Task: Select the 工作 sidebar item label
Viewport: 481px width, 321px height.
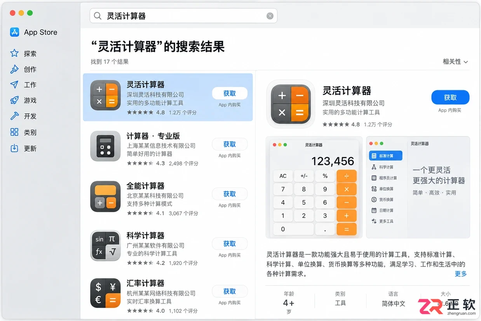Action: [30, 85]
